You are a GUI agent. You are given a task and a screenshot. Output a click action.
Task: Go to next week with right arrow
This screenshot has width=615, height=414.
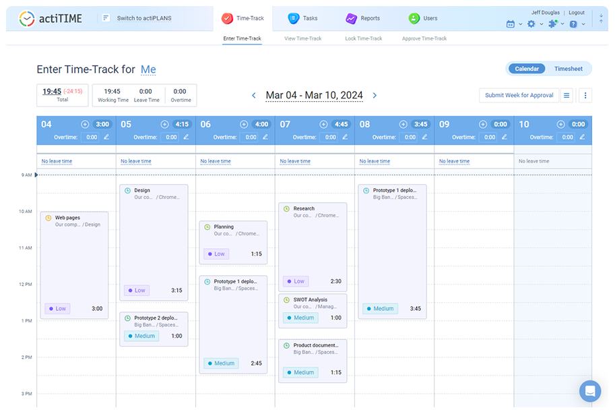pos(375,96)
